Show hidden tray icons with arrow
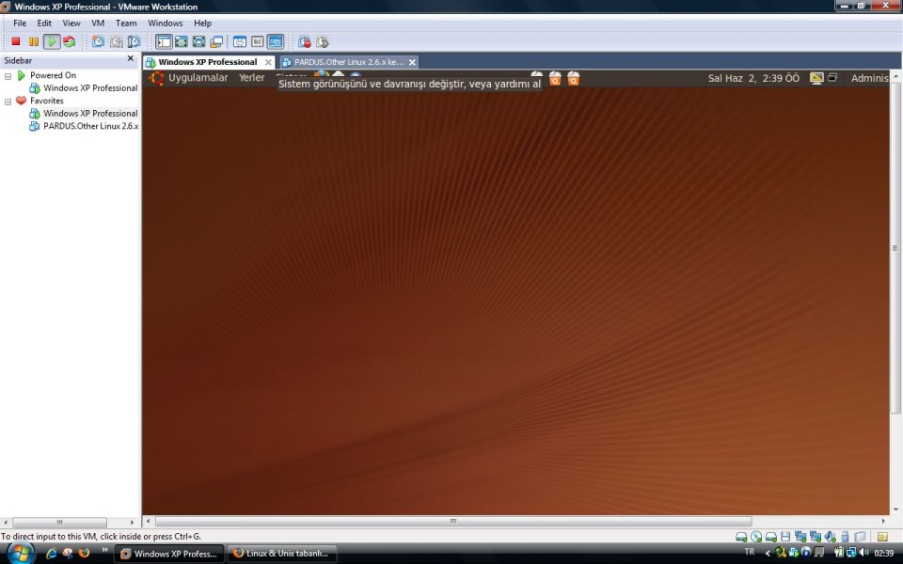The width and height of the screenshot is (903, 564). [768, 553]
